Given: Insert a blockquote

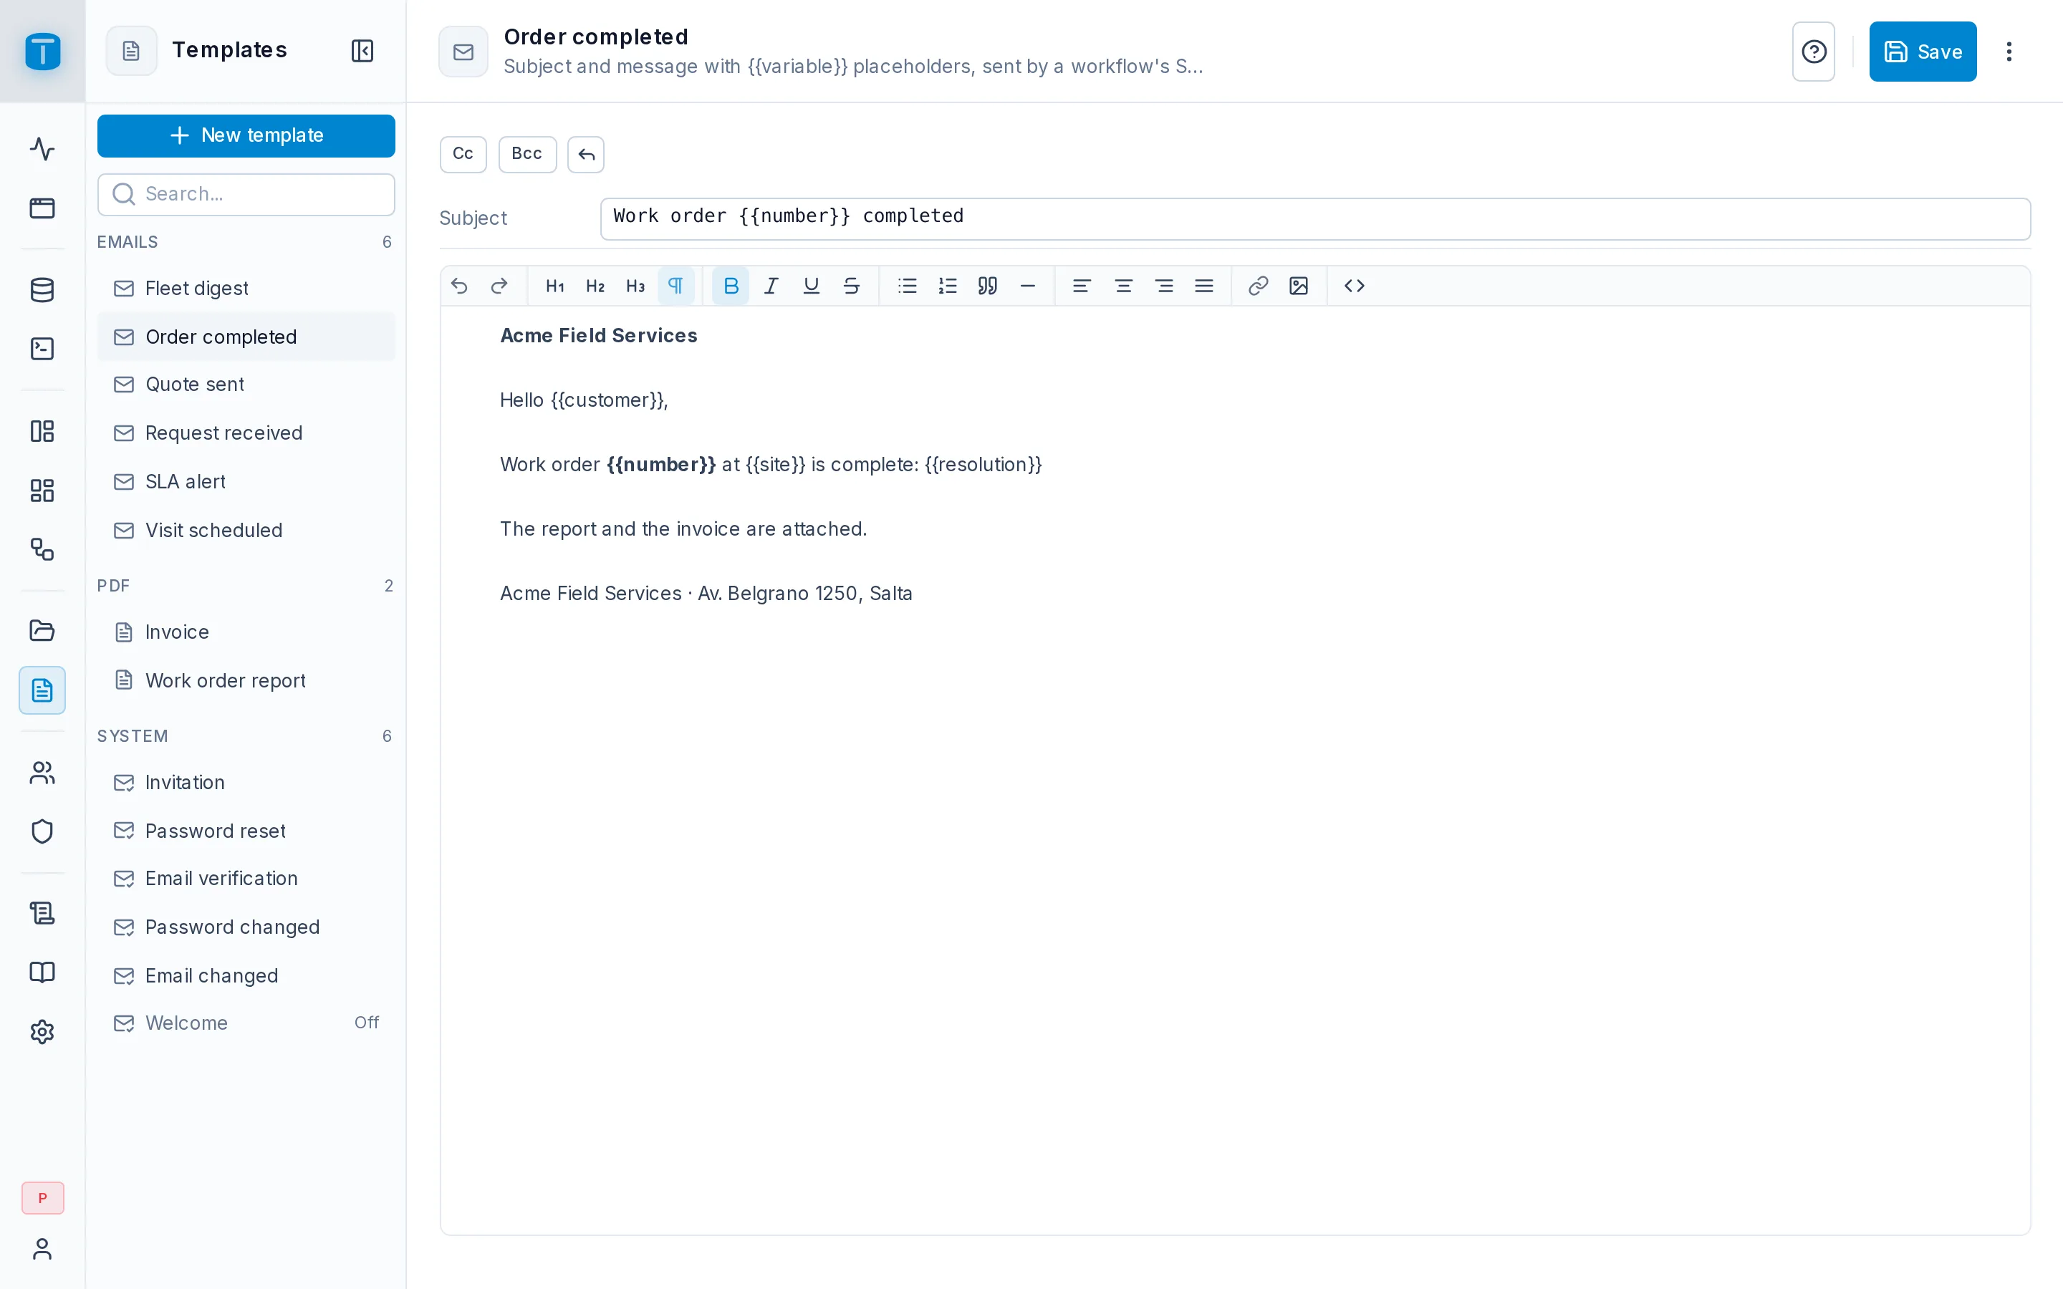Looking at the screenshot, I should (987, 286).
